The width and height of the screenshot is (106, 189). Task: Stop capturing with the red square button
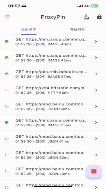pos(94,171)
